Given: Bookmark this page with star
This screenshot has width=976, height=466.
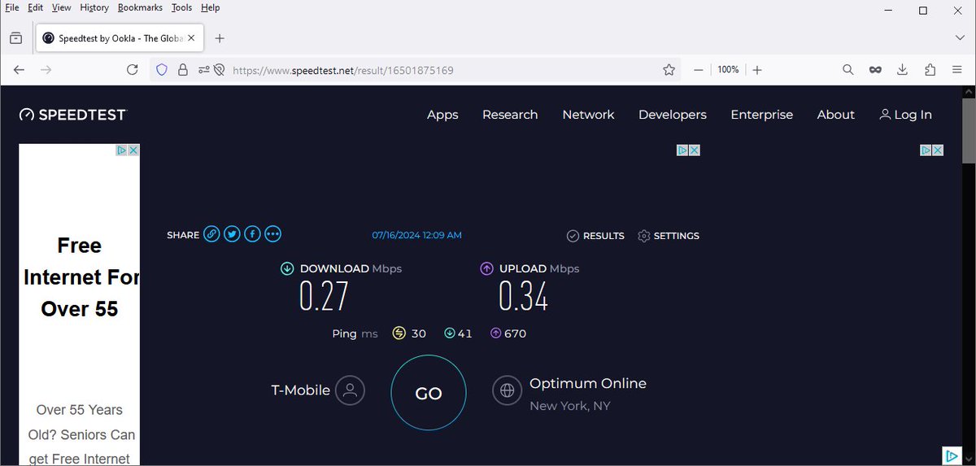Looking at the screenshot, I should 669,70.
